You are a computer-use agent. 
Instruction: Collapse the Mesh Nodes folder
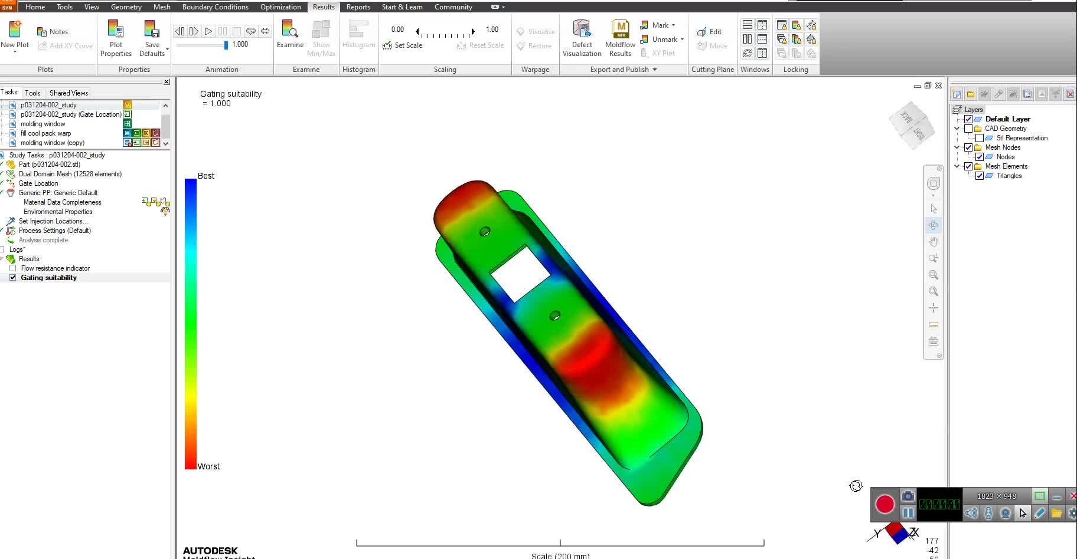tap(957, 147)
